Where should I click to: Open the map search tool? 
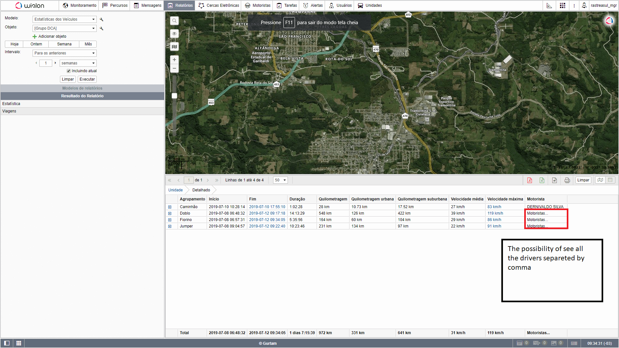[x=174, y=21]
